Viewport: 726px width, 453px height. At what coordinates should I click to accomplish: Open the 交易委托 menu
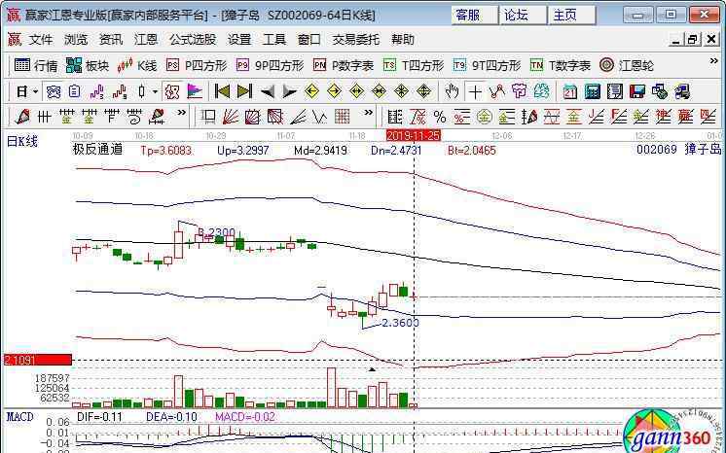(x=356, y=40)
